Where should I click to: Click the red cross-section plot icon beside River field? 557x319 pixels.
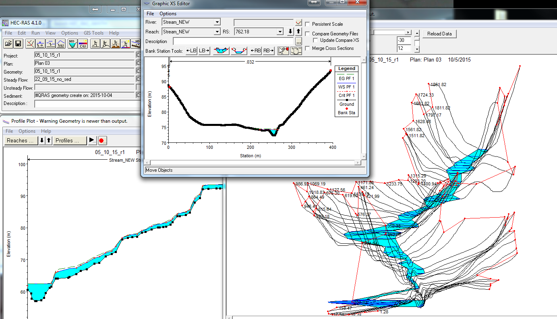click(298, 22)
